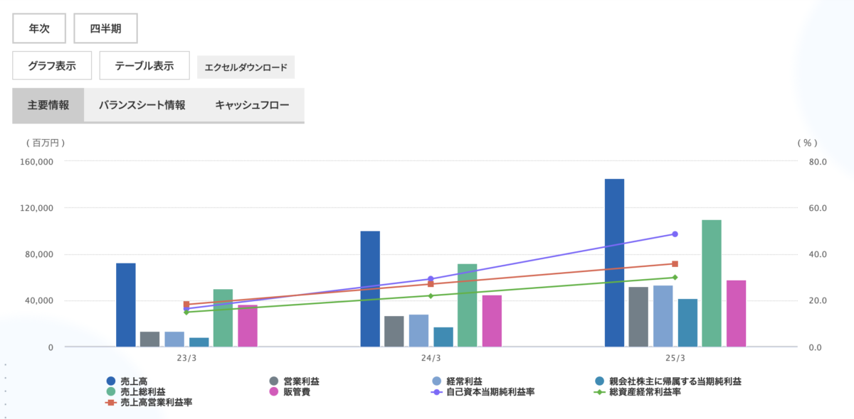The height and width of the screenshot is (419, 854).
Task: Click the 25/3 当期純利益 teal bar
Action: pos(687,323)
